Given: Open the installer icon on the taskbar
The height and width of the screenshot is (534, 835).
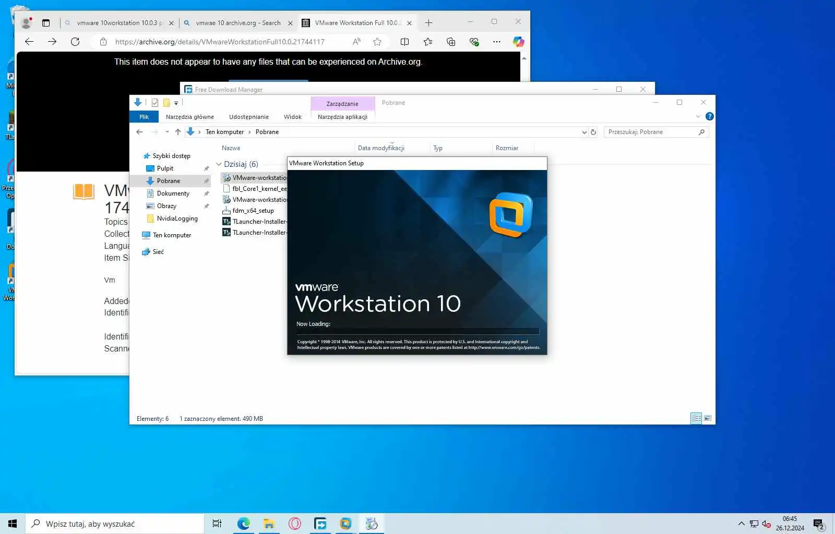Looking at the screenshot, I should click(372, 524).
